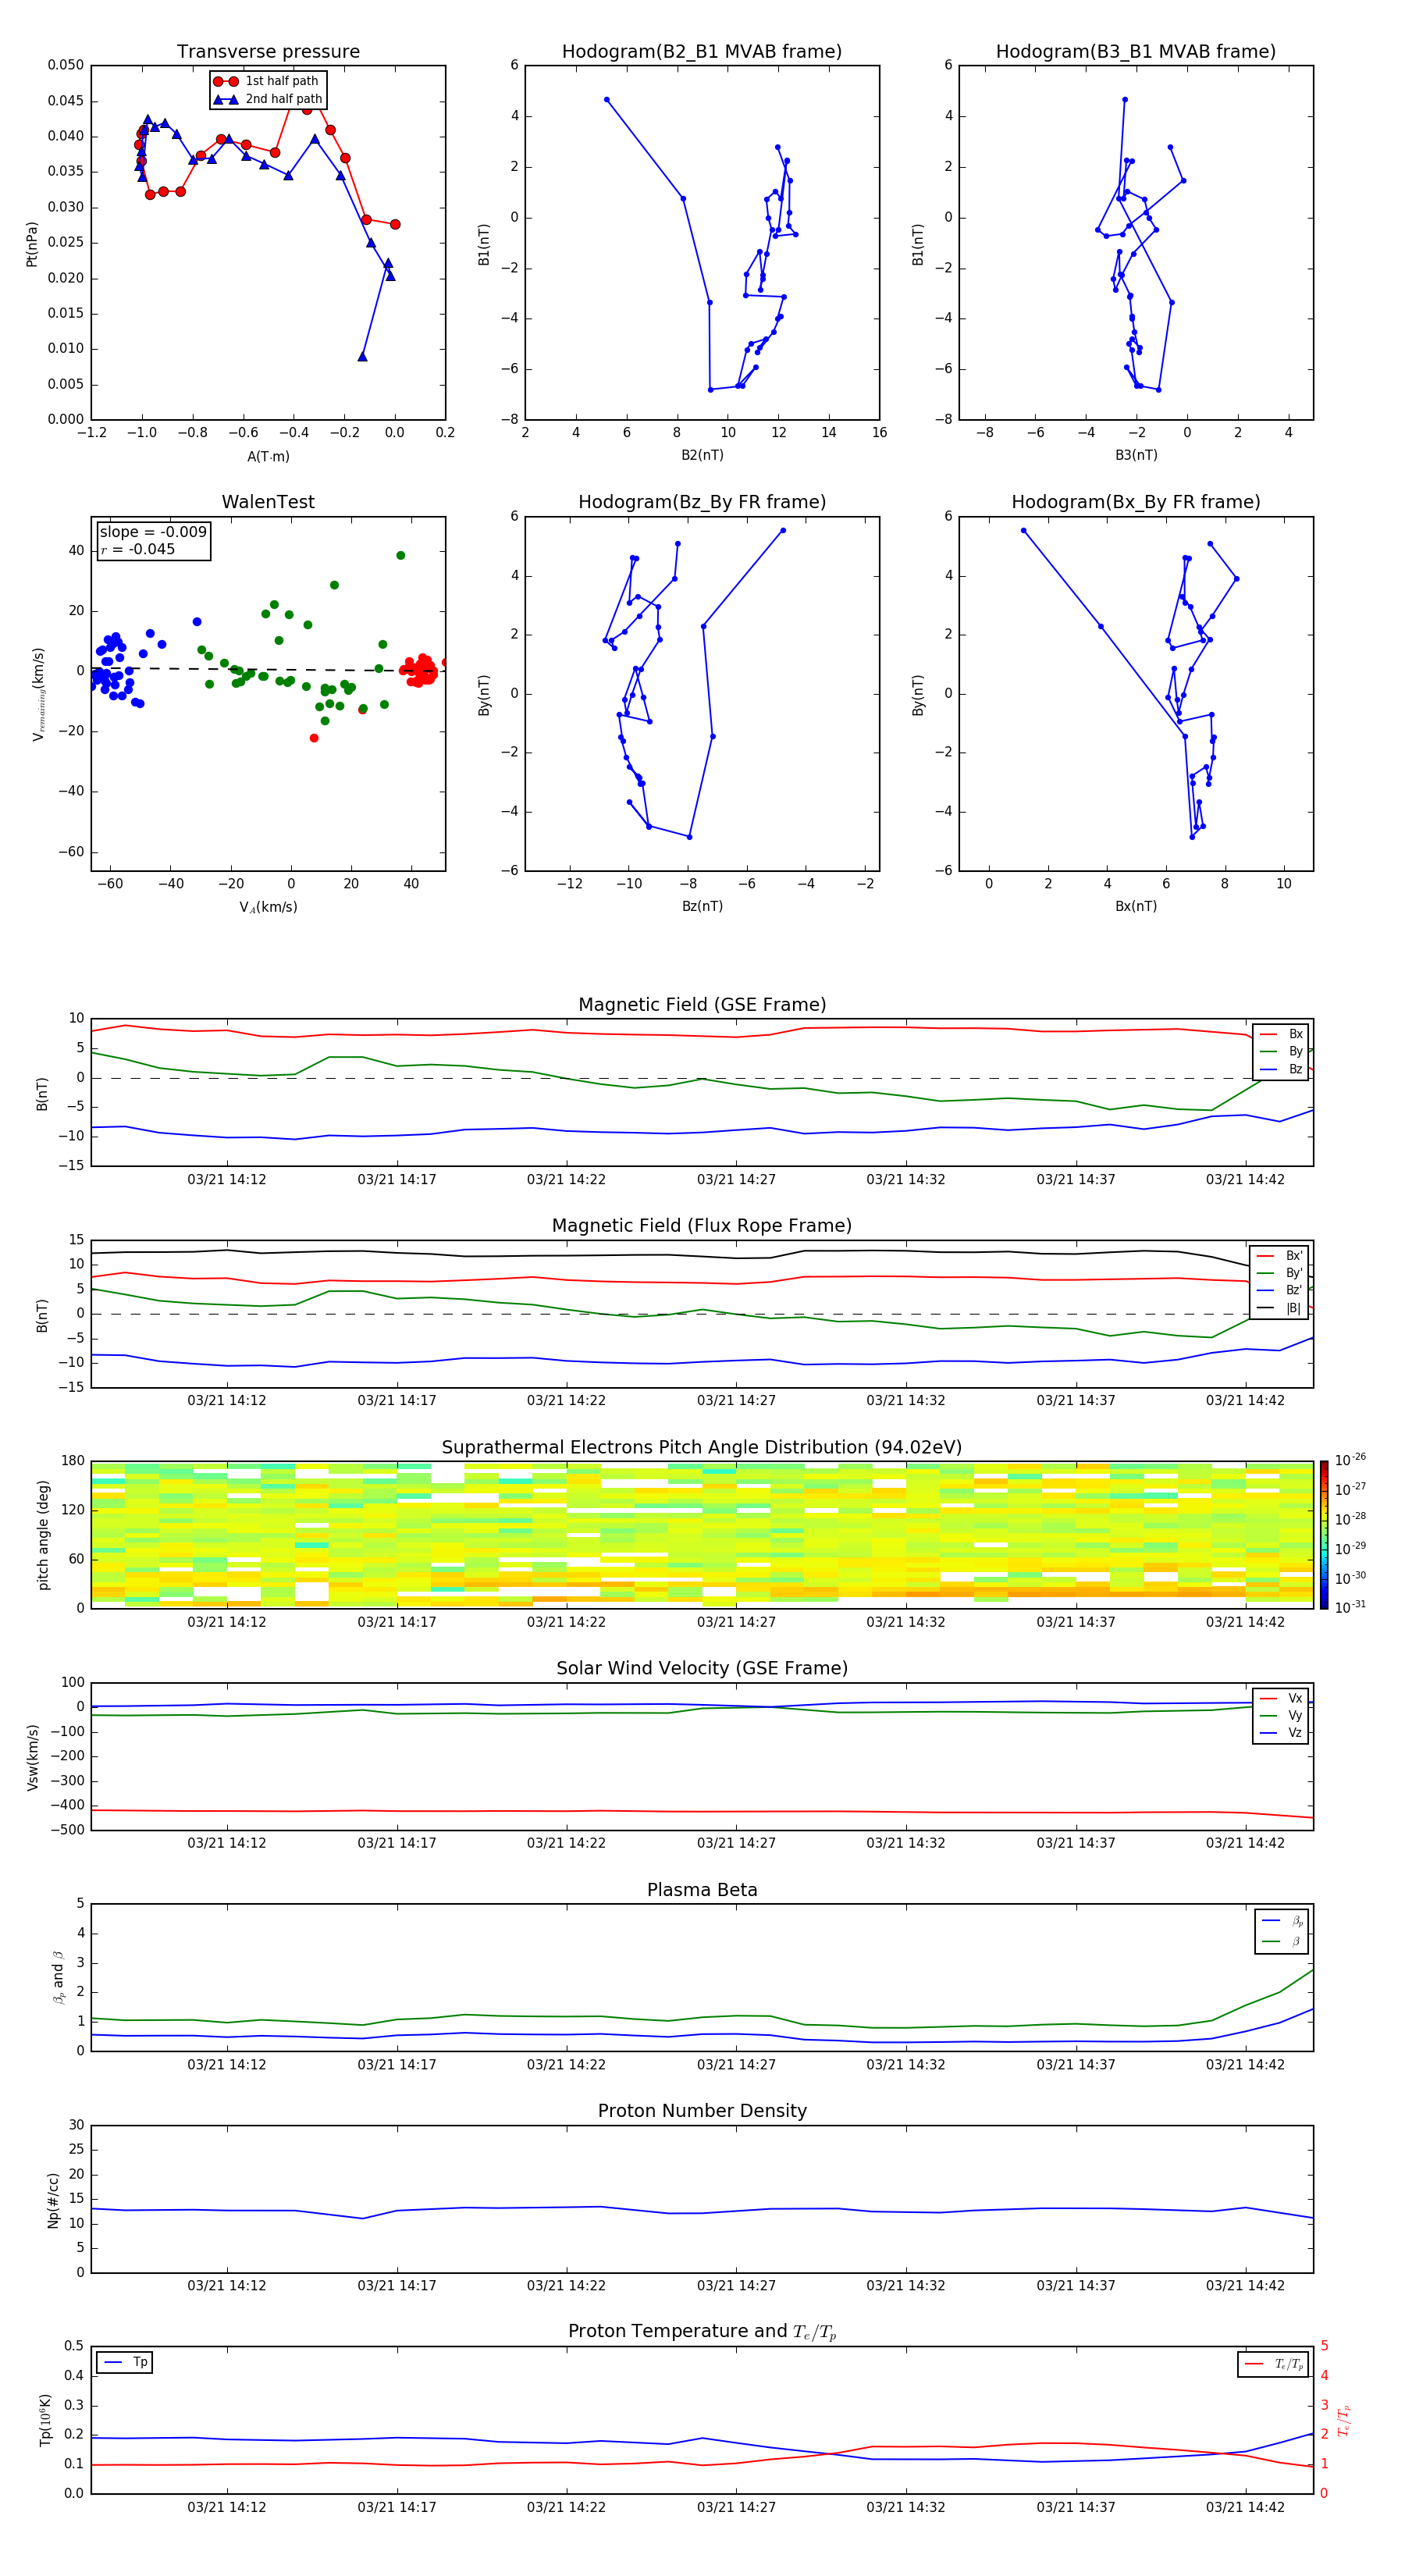
Task: Select 'Vx' in the solar wind velocity legend
Action: 1281,1698
